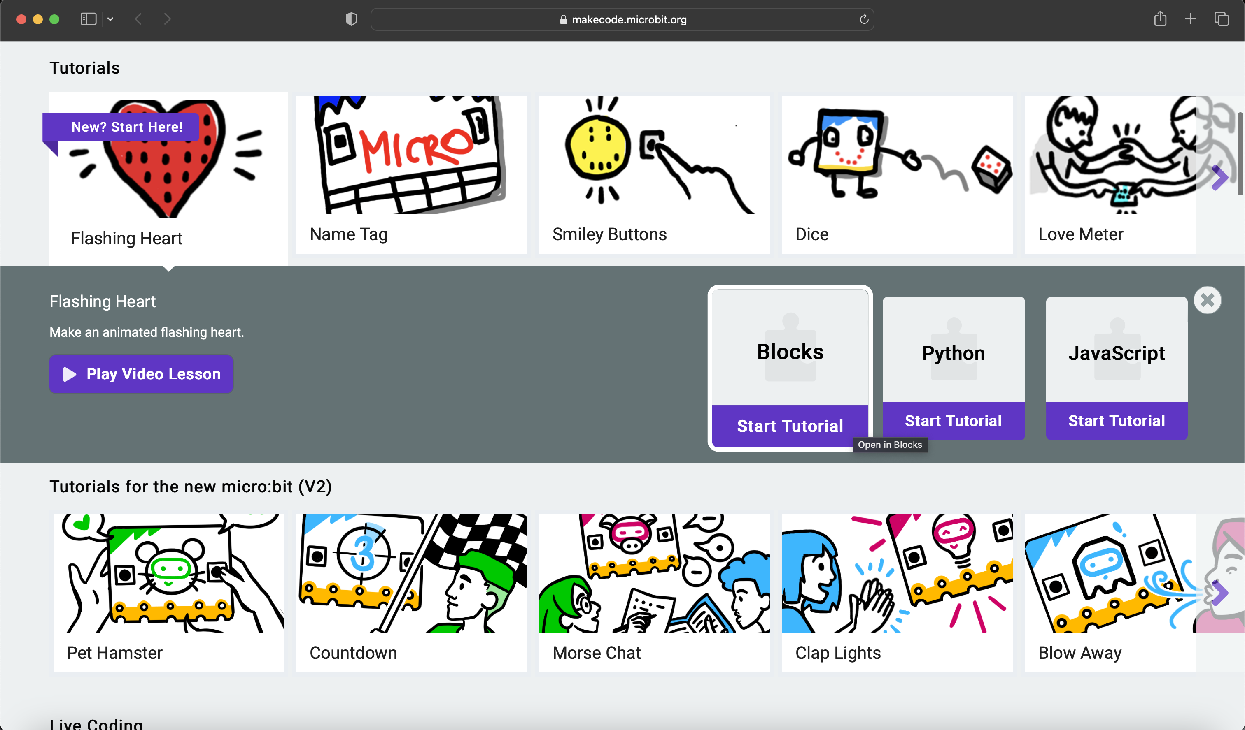The height and width of the screenshot is (730, 1245).
Task: Click the privacy shield icon
Action: [351, 19]
